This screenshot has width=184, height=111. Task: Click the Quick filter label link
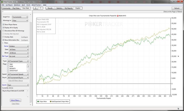(4, 85)
